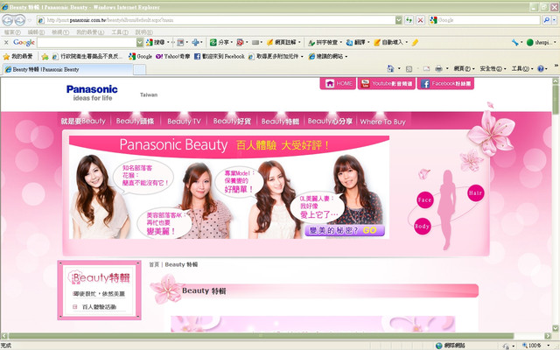Open the Beauty TV navigation item
The height and width of the screenshot is (350, 560).
(184, 122)
